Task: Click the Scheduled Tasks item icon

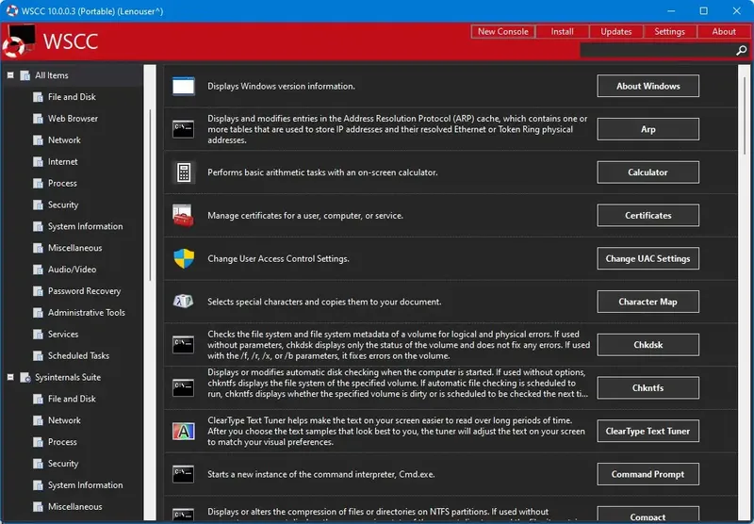Action: [x=38, y=355]
